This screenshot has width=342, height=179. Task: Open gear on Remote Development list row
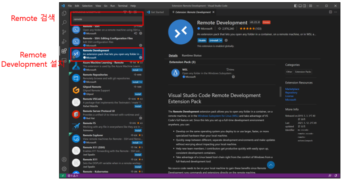coord(141,58)
